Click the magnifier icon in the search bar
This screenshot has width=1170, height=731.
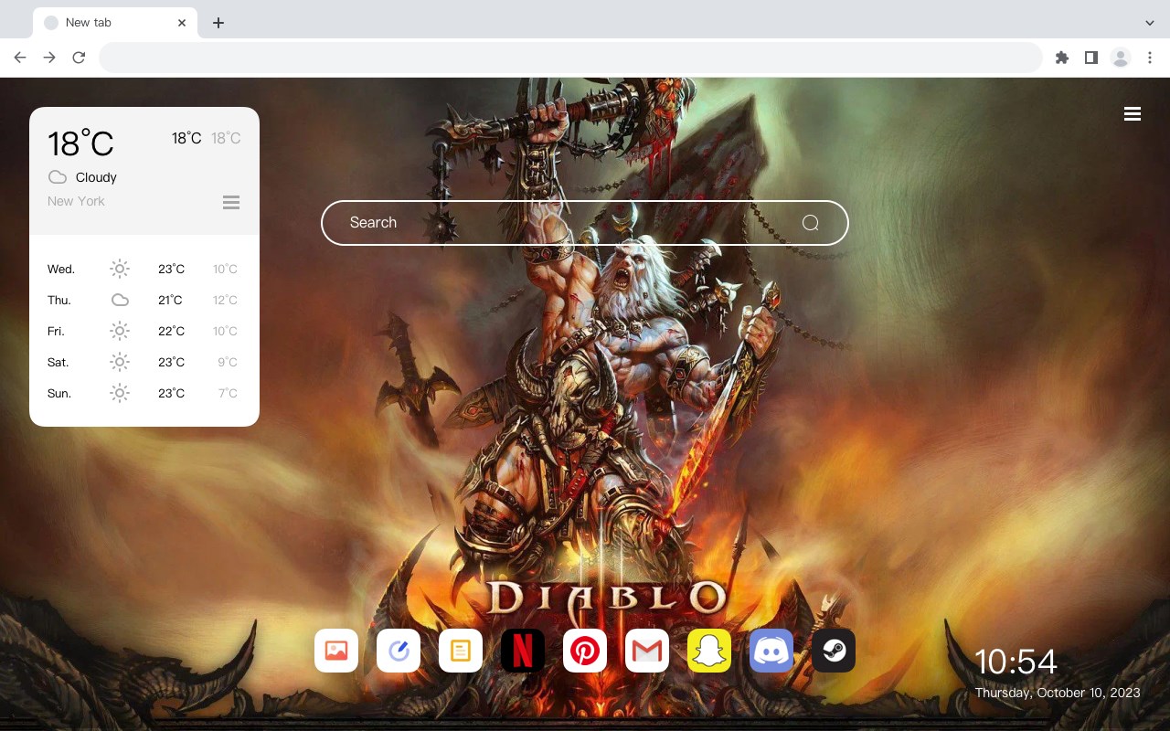point(811,223)
